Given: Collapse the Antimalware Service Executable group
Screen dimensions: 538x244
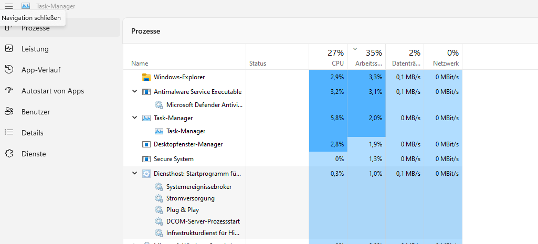Looking at the screenshot, I should [134, 92].
